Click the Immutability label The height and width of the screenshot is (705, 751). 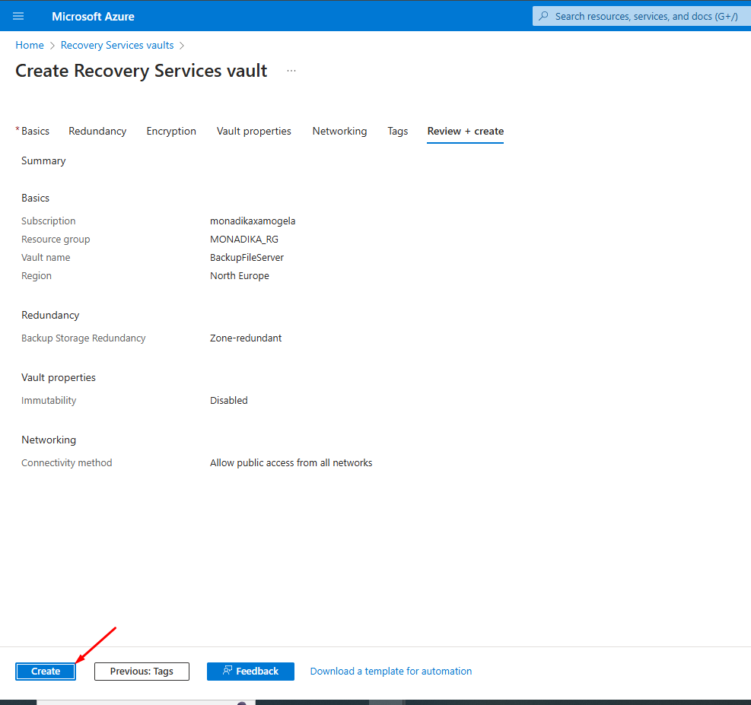(49, 400)
